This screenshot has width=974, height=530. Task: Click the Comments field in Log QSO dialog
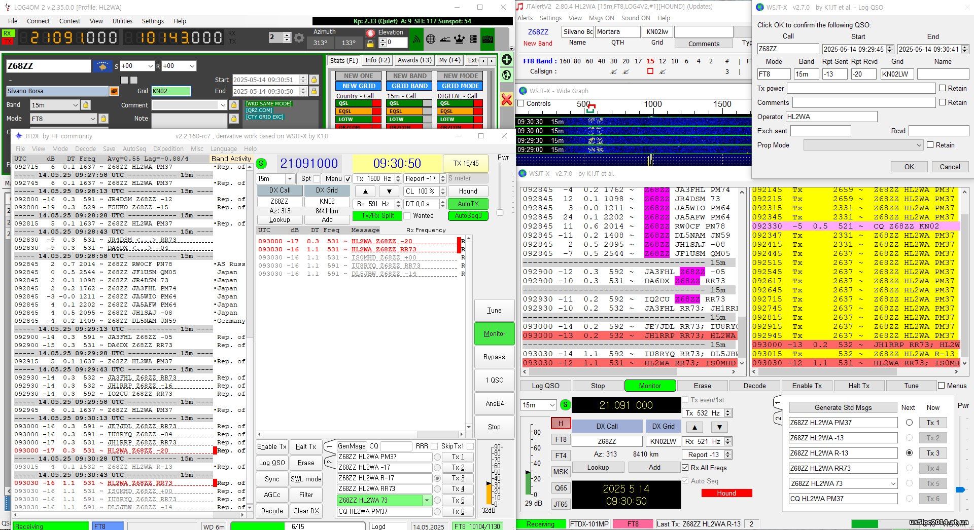[864, 102]
